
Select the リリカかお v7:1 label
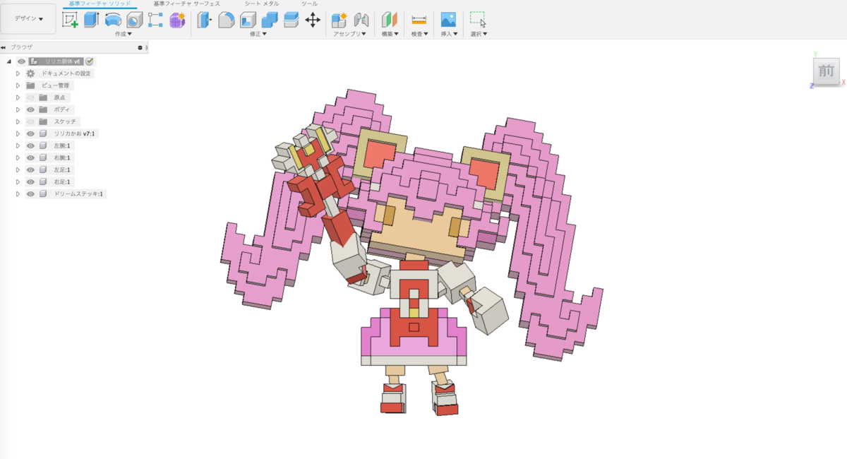pos(74,133)
